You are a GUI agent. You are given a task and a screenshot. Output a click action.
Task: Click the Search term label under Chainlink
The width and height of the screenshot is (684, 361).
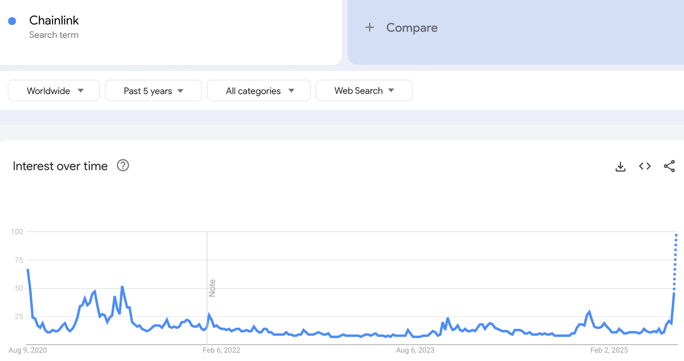(x=54, y=35)
